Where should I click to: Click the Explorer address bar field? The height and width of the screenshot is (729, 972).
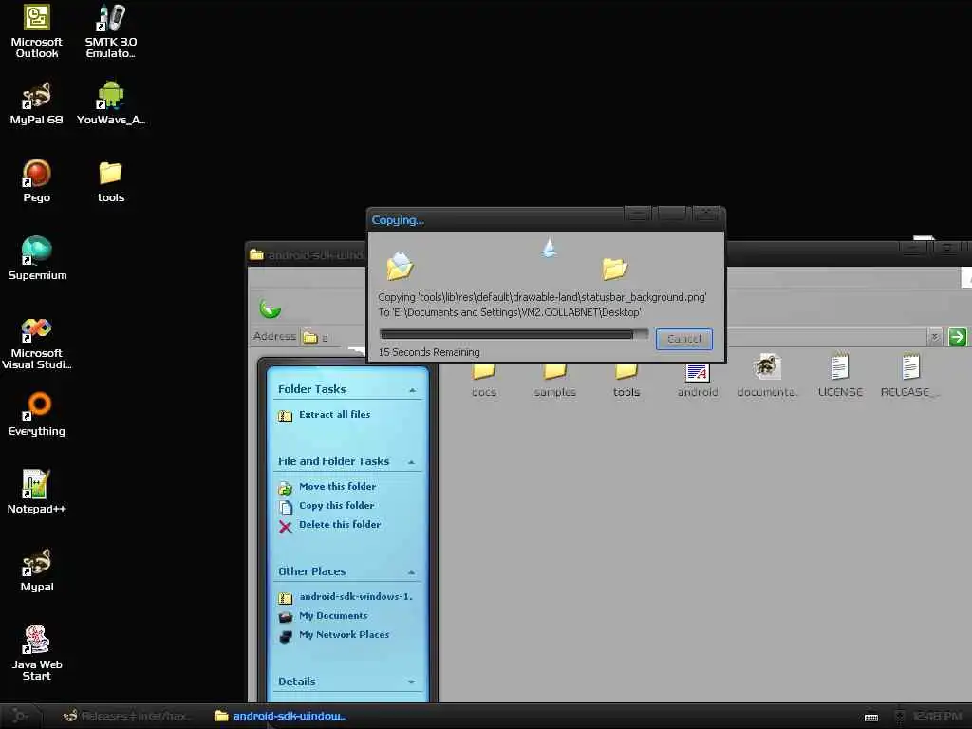[621, 337]
